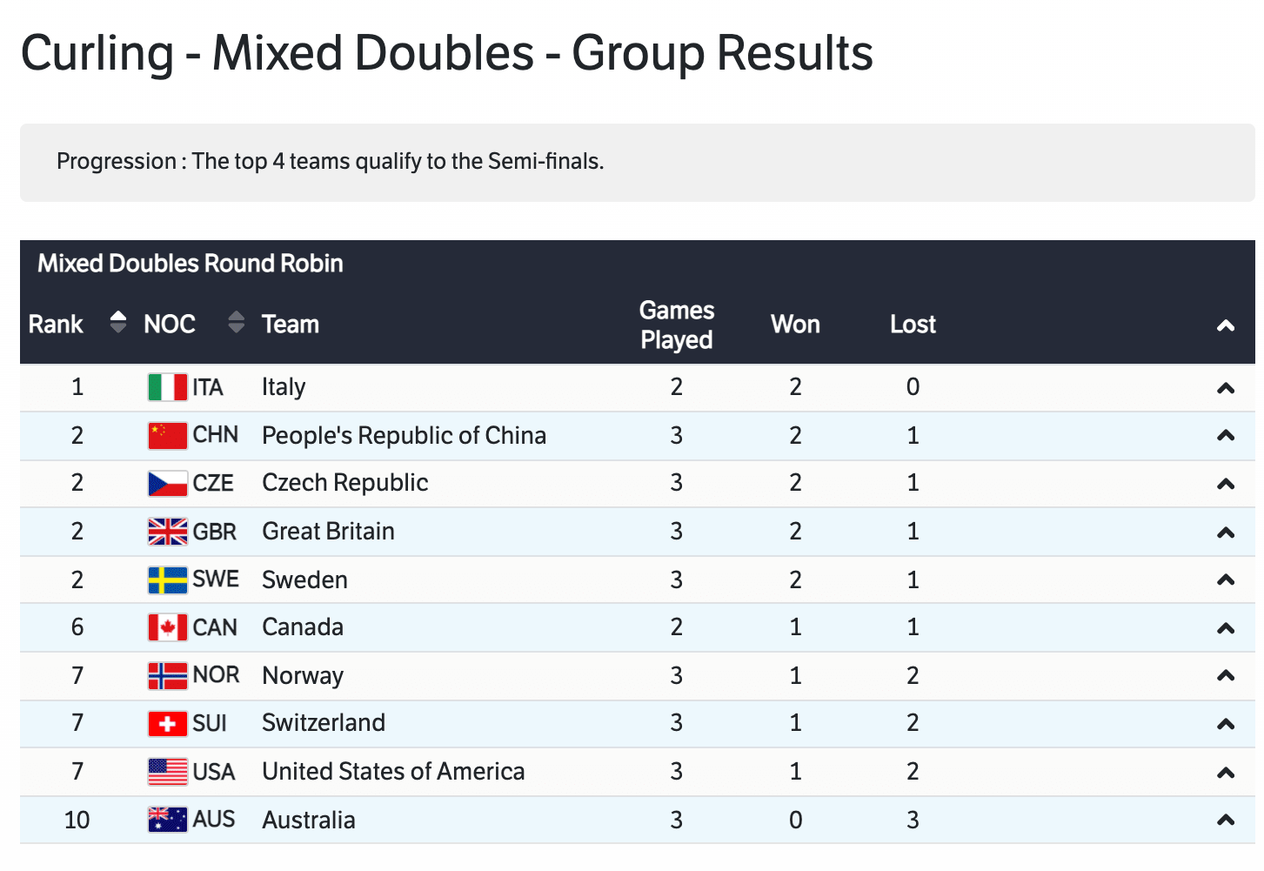
Task: Click the Switzerland flag icon
Action: point(167,723)
